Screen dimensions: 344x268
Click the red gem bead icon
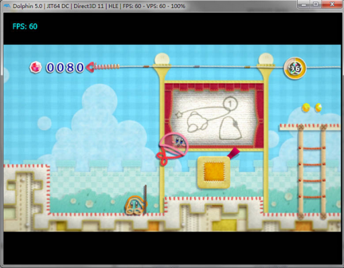click(x=36, y=67)
